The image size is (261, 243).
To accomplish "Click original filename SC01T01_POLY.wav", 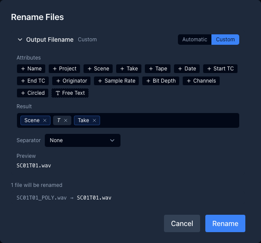I will [42, 198].
